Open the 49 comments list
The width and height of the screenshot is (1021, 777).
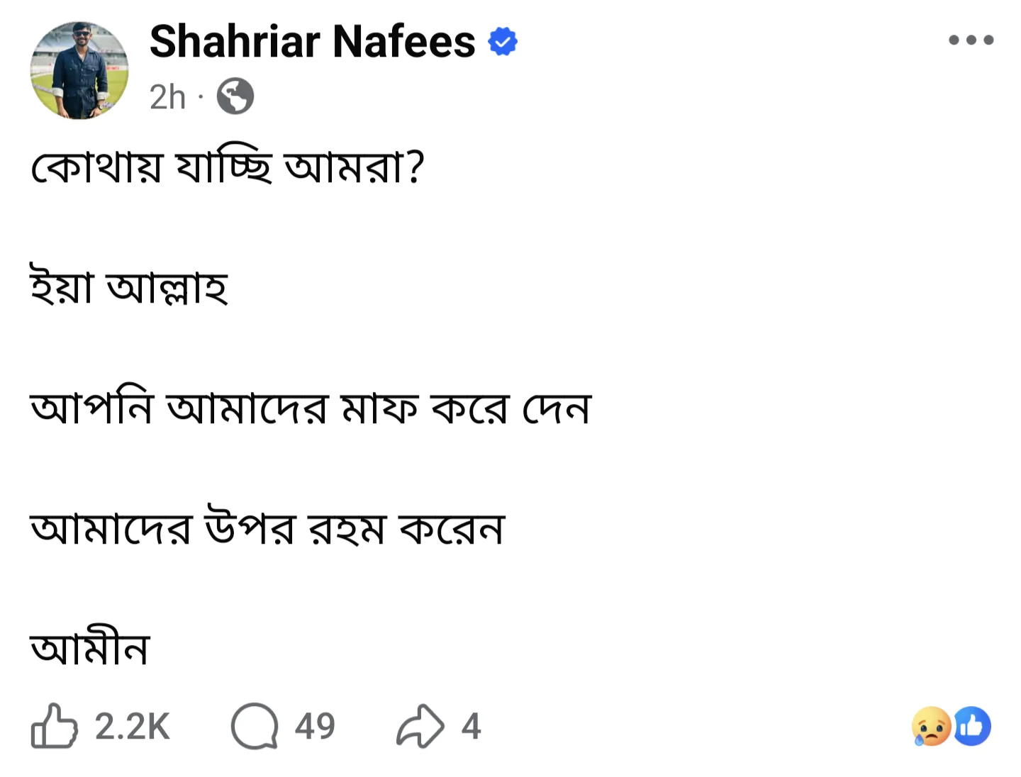pos(316,725)
